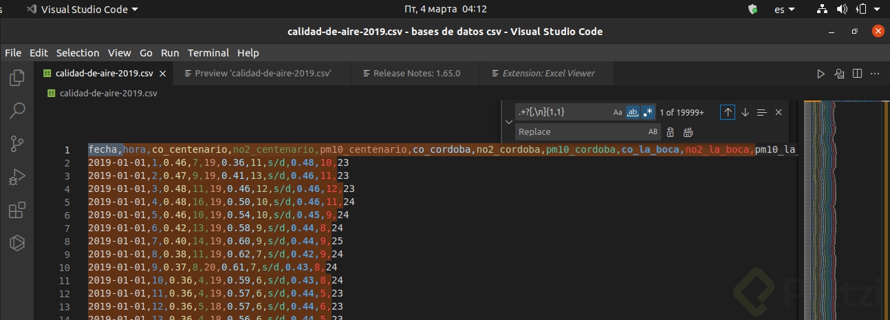Screen dimensions: 890x320
Task: Click the Replace All icon
Action: click(688, 131)
